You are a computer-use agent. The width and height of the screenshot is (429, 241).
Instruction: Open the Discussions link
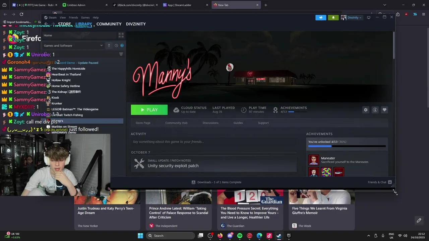pyautogui.click(x=210, y=123)
